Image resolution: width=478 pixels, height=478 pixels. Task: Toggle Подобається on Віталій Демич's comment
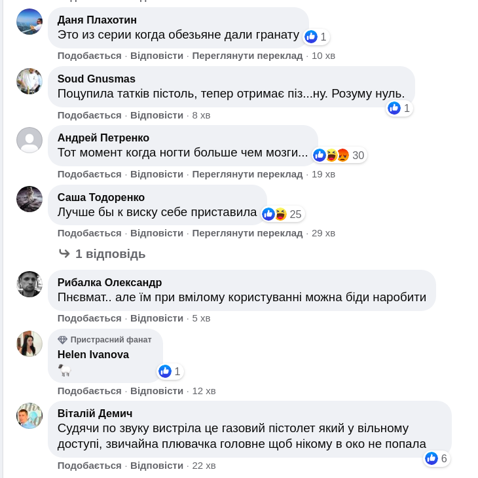(x=89, y=466)
